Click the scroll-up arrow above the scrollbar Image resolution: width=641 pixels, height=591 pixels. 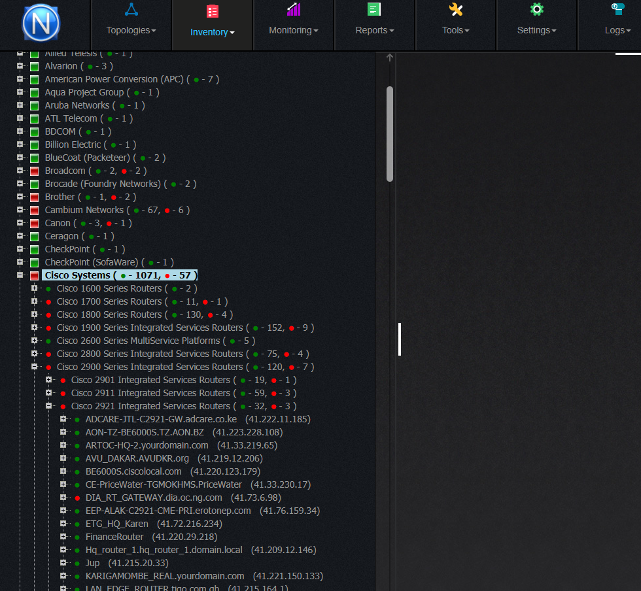[x=390, y=58]
